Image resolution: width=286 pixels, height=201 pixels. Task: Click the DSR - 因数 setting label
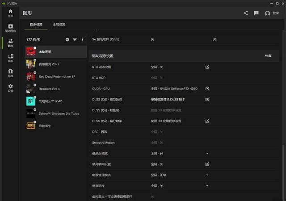point(100,132)
